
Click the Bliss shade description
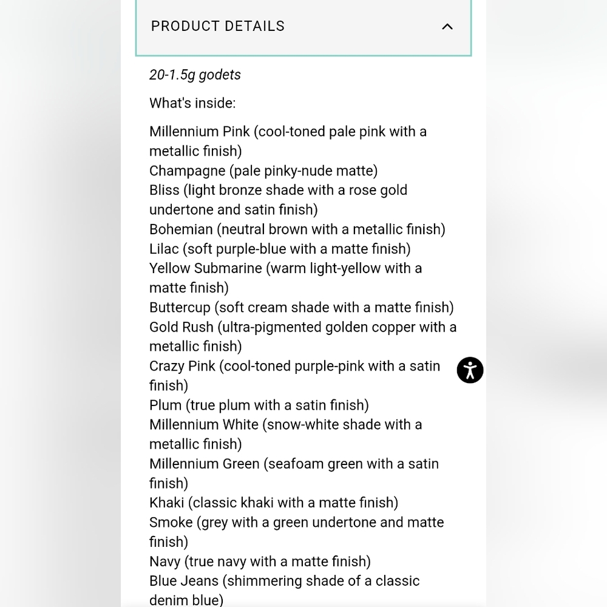pyautogui.click(x=279, y=200)
